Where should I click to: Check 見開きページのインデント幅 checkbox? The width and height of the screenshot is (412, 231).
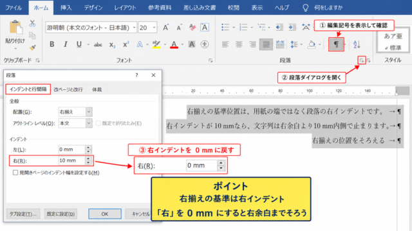pyautogui.click(x=15, y=173)
